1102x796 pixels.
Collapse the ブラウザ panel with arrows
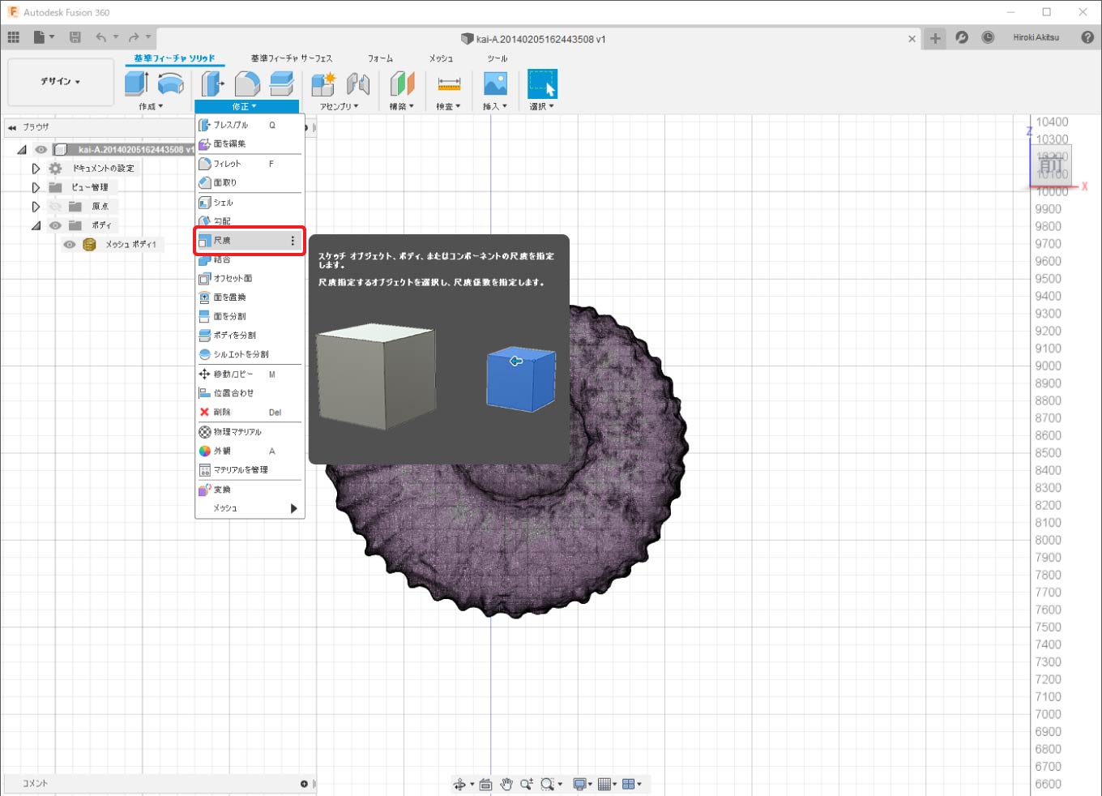tap(12, 127)
